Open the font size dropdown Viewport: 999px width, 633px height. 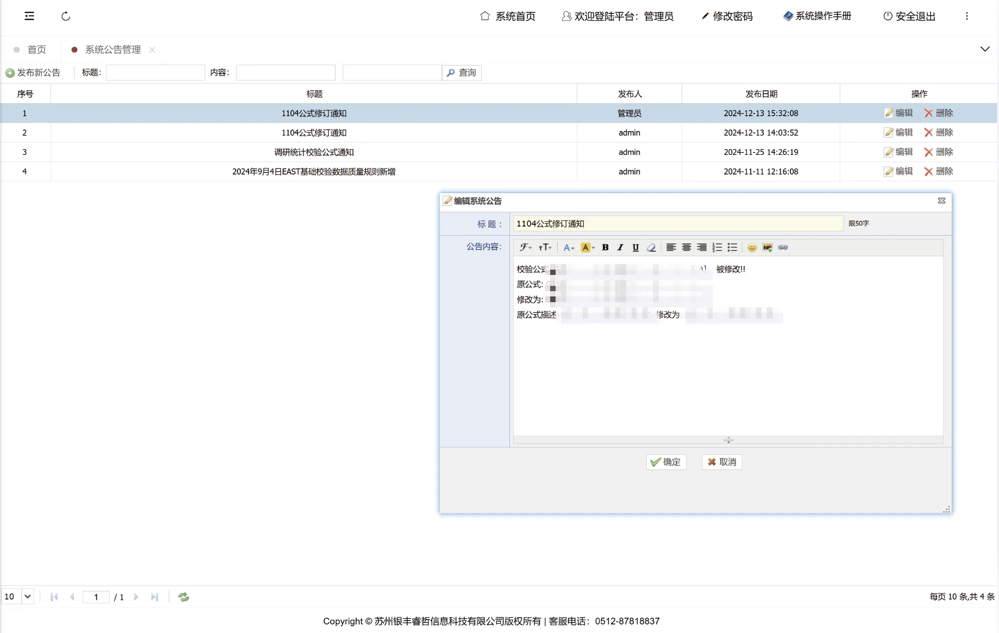tap(545, 247)
